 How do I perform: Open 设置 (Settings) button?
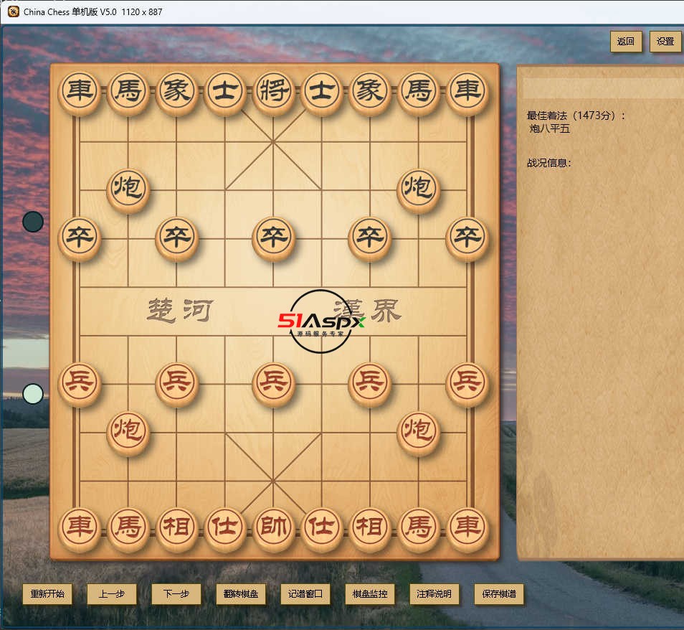click(x=665, y=42)
